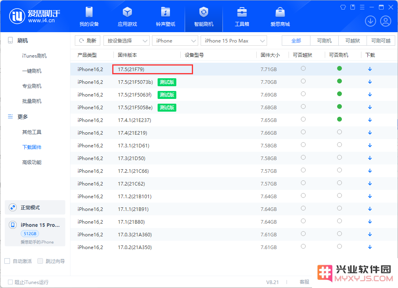The height and width of the screenshot is (288, 398).
Task: Open 批量刷机 in sidebar
Action: (x=32, y=101)
